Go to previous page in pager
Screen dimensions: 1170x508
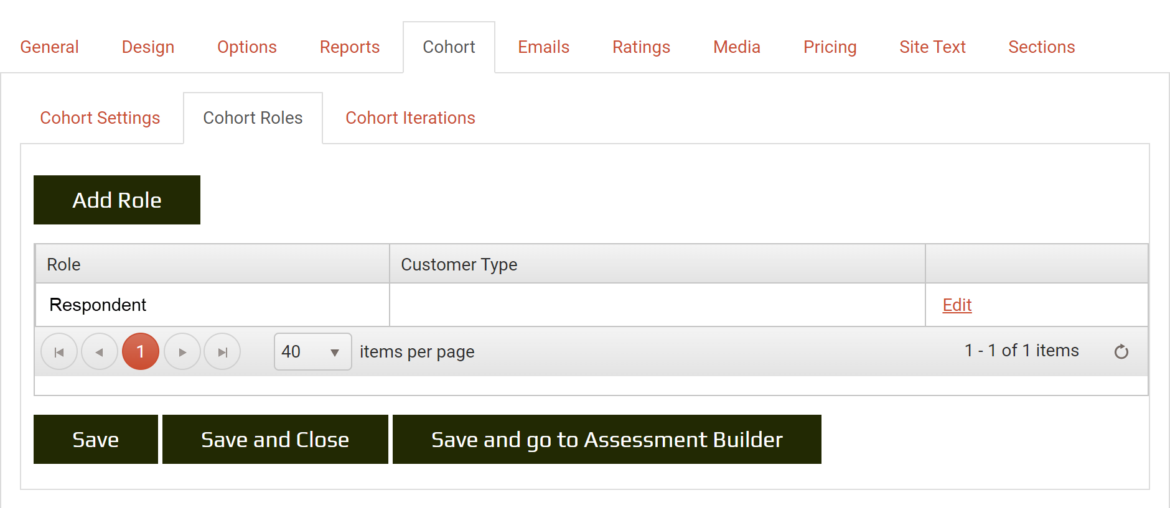point(100,352)
